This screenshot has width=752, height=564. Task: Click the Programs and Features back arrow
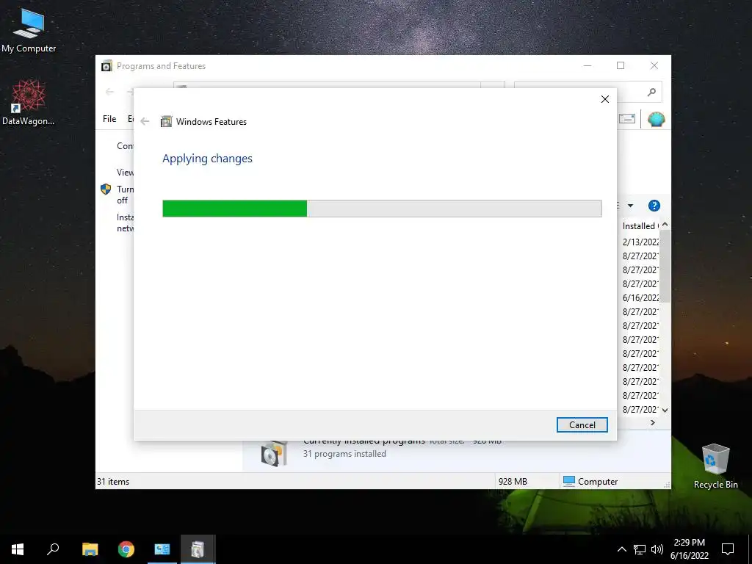coord(110,92)
